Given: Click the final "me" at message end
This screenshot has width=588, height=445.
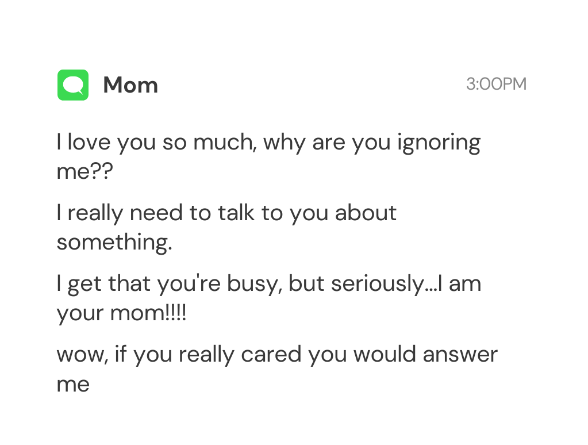Looking at the screenshot, I should coord(73,384).
